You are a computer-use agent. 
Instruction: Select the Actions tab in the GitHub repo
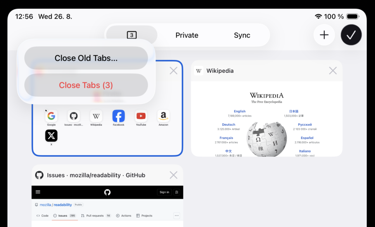pyautogui.click(x=123, y=215)
